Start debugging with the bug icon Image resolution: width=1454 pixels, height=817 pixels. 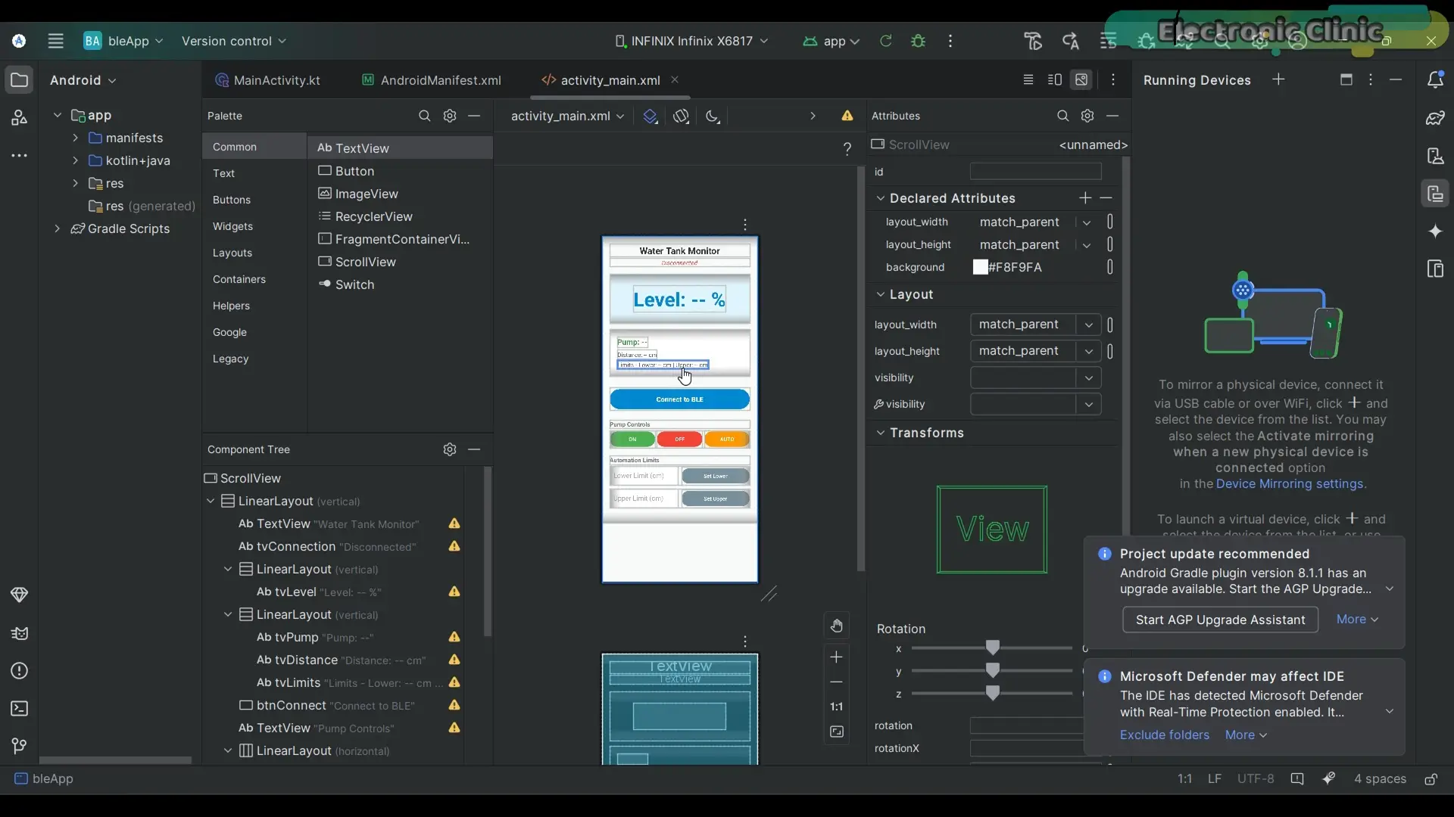pyautogui.click(x=919, y=41)
